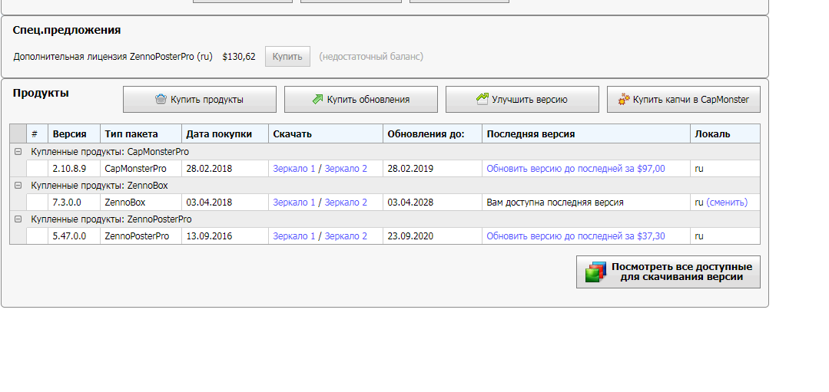Download ZennoPosterPro from Зеркало 1

point(294,236)
